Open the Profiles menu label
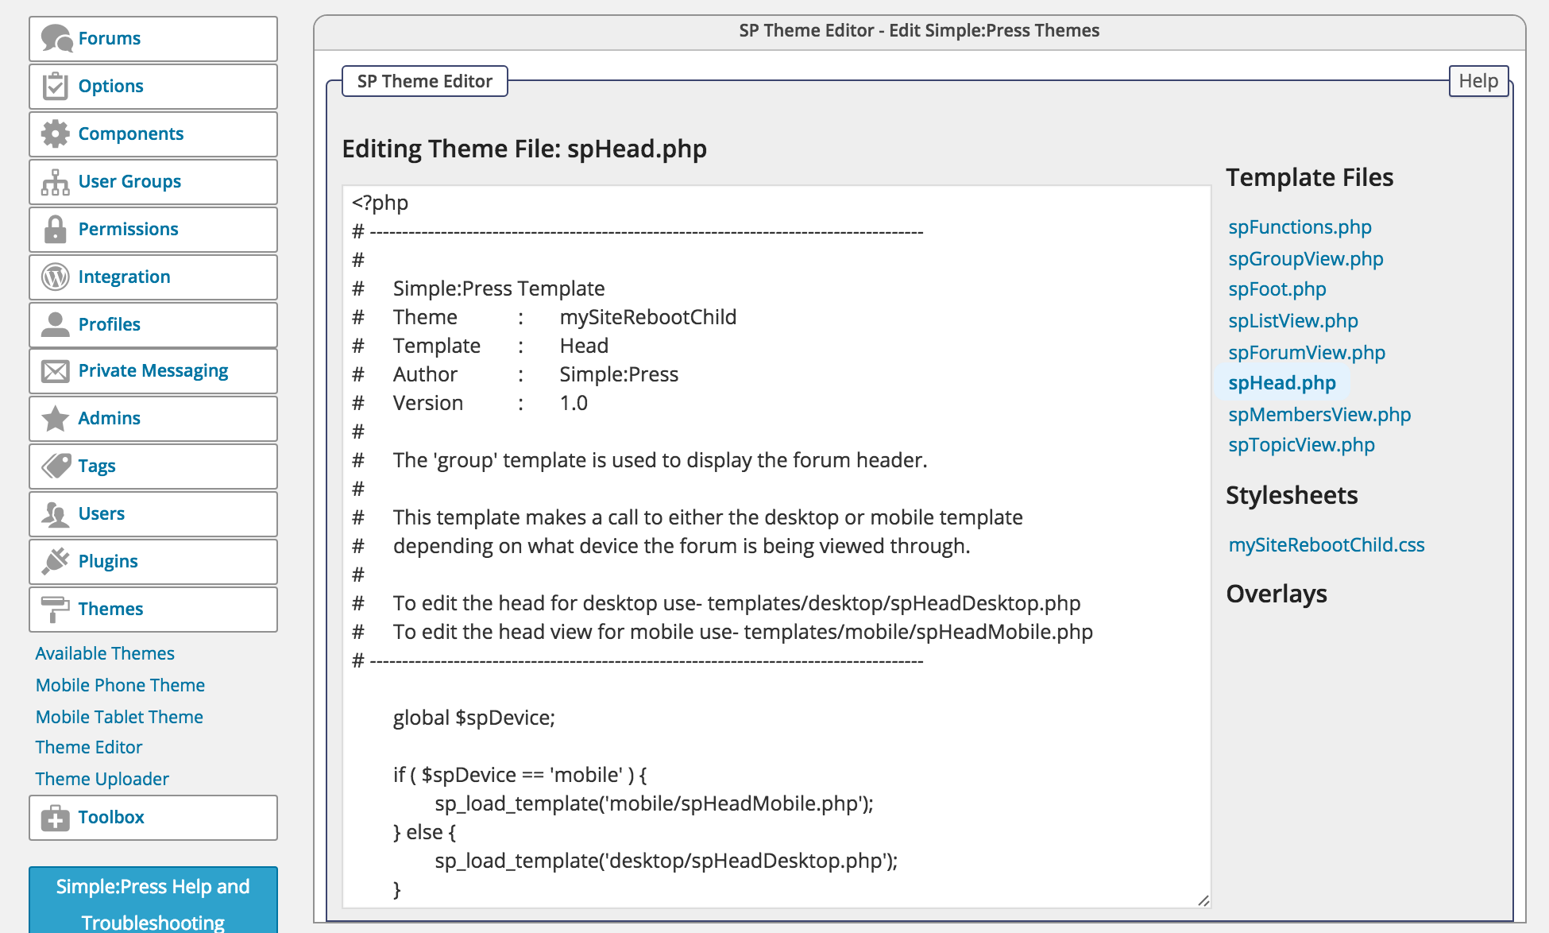 click(x=110, y=324)
